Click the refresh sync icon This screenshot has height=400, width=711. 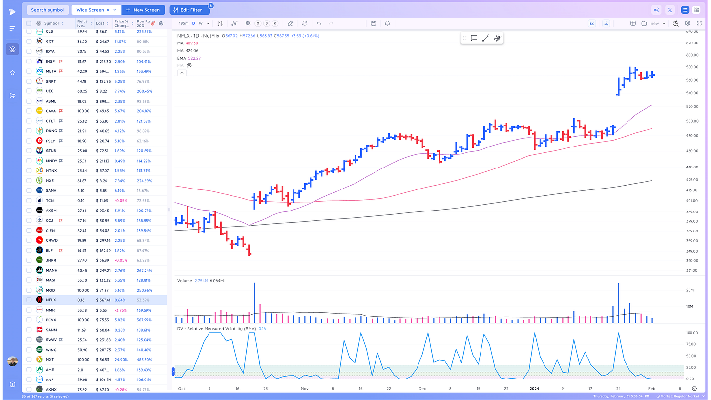[x=305, y=23]
